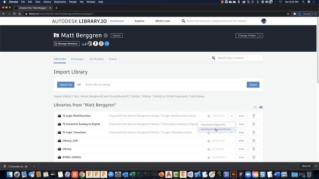Switch to Packages tab

click(77, 59)
